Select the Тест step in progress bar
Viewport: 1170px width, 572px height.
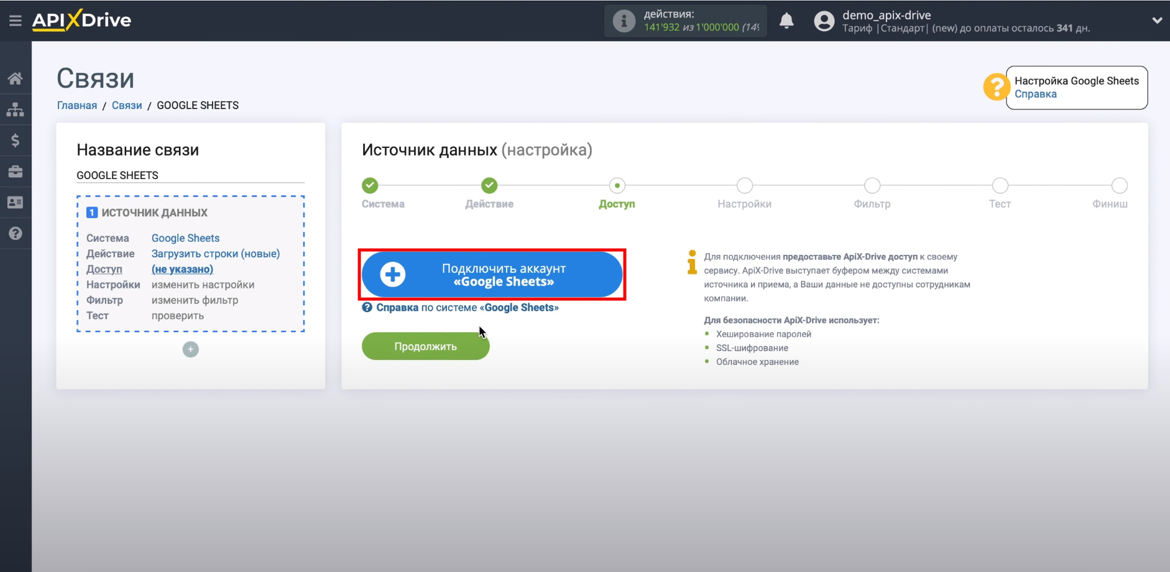pyautogui.click(x=1000, y=185)
